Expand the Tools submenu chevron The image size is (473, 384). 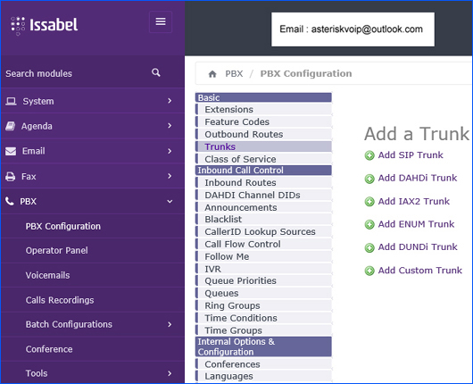170,373
